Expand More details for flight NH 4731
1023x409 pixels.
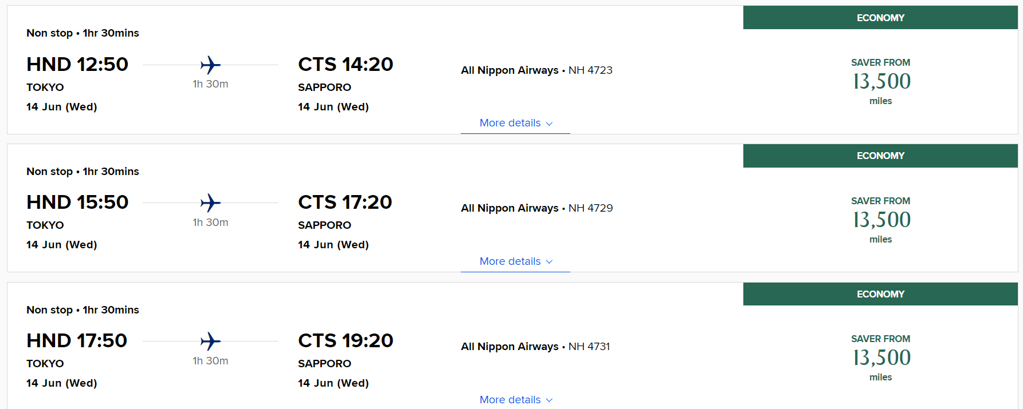coord(515,400)
